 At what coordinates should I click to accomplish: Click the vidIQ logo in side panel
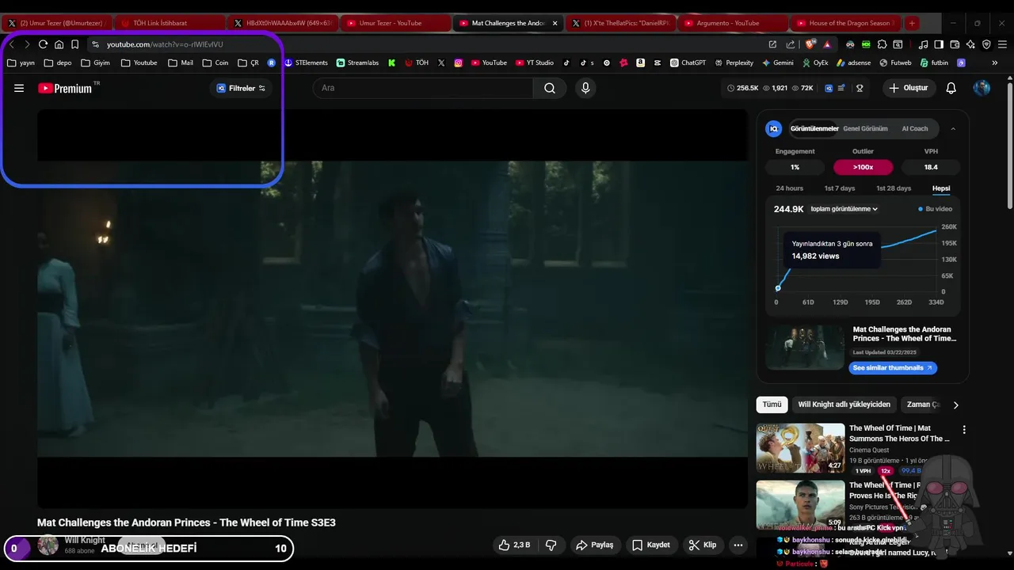pyautogui.click(x=774, y=128)
